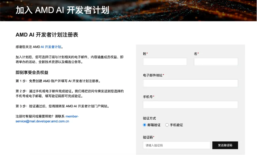
Task: Click the 第 1 步 instruction text
Action: [x=58, y=81]
